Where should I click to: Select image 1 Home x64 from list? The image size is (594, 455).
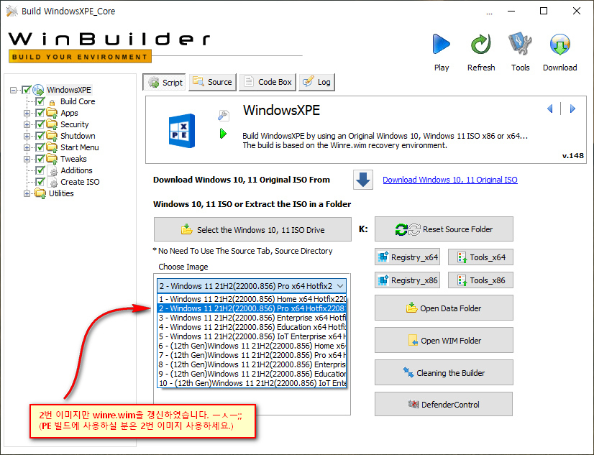click(x=252, y=299)
